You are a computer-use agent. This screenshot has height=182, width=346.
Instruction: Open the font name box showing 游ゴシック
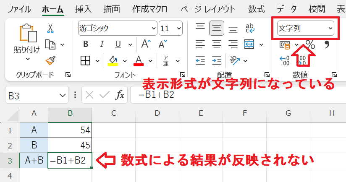point(118,28)
